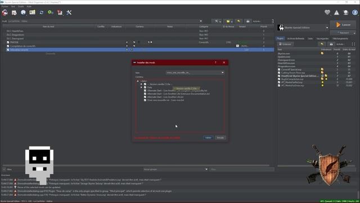Screen dimensions: 360x203
Task: Open the Outils menu
Action: 21,6
